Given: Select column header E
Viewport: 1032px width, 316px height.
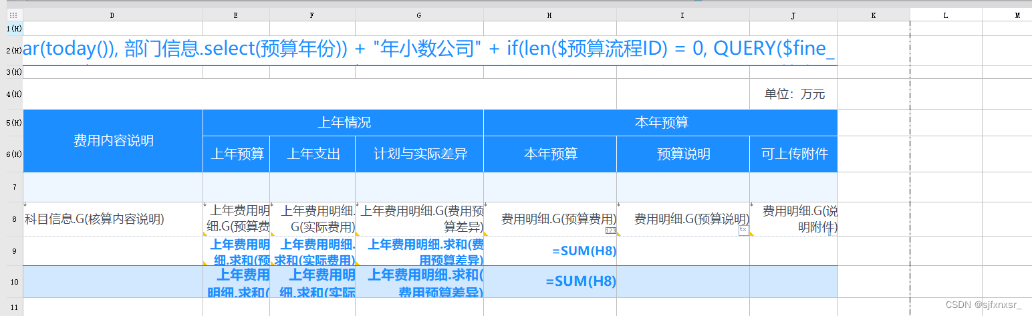Looking at the screenshot, I should click(237, 15).
